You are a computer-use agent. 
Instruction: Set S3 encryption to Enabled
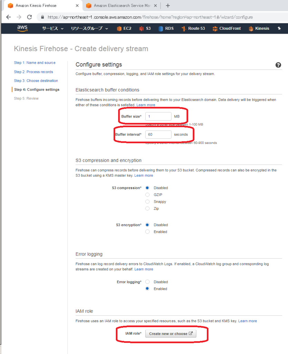point(147,232)
